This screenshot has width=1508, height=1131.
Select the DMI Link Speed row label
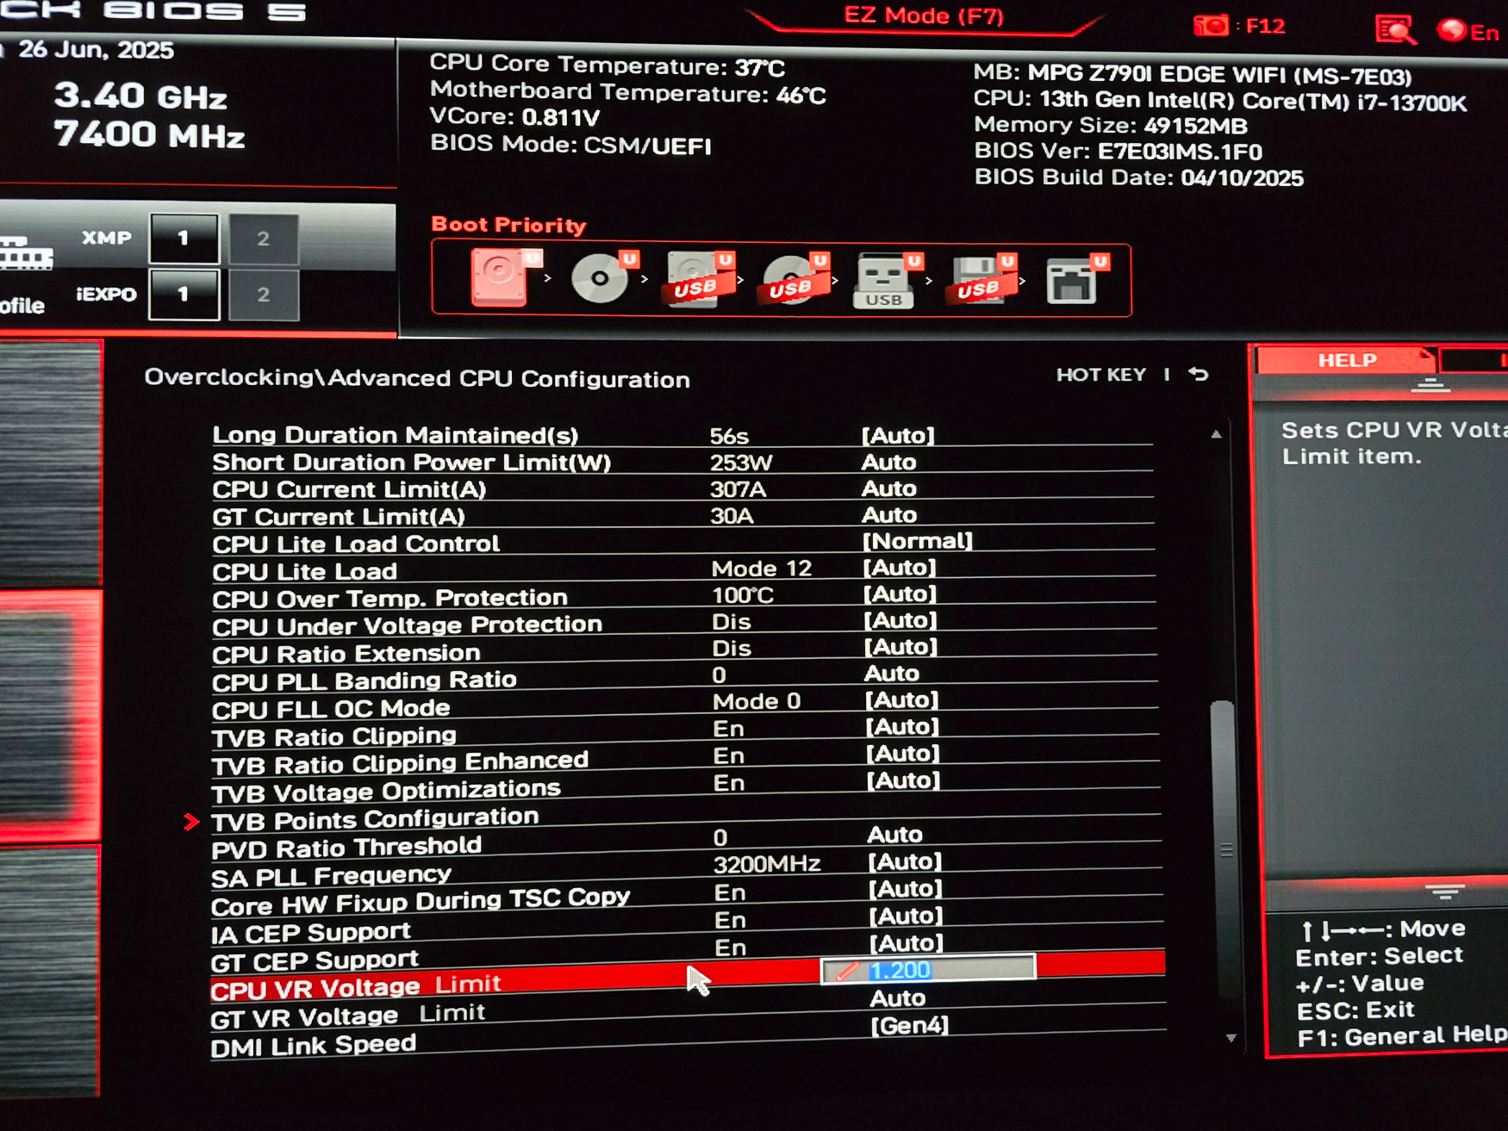314,1045
